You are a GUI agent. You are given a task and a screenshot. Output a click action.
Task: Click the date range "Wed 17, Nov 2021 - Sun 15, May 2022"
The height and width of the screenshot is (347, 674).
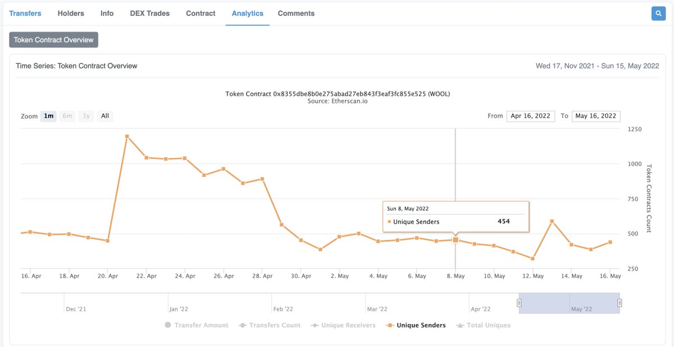[597, 66]
